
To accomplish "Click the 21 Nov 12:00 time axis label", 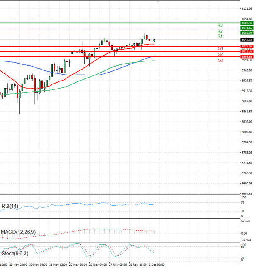I will [58, 264].
